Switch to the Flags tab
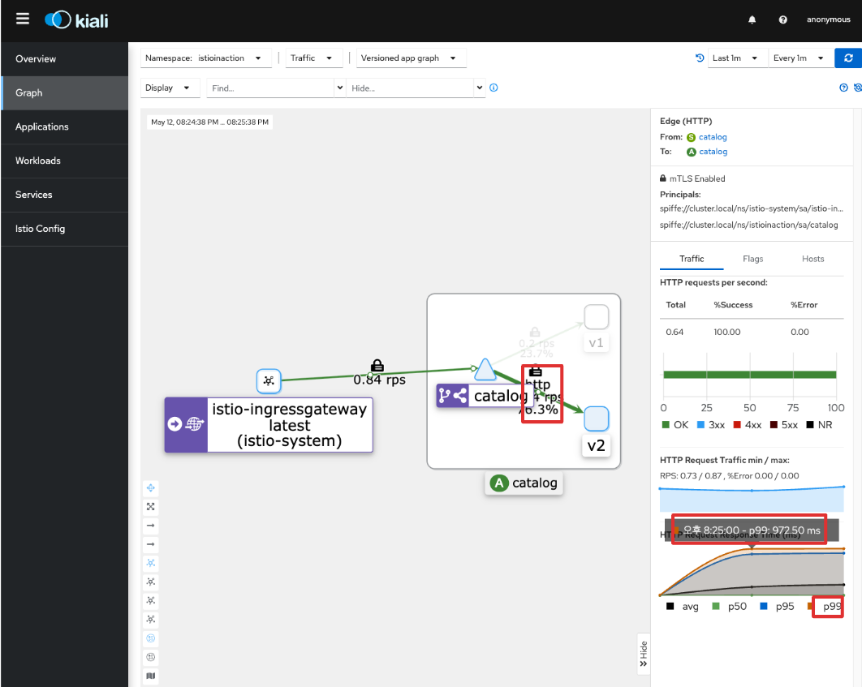 click(752, 259)
